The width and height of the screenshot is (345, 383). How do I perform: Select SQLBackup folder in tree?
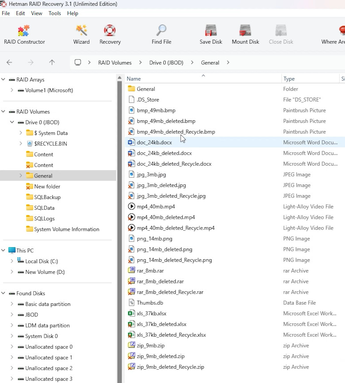pyautogui.click(x=47, y=197)
